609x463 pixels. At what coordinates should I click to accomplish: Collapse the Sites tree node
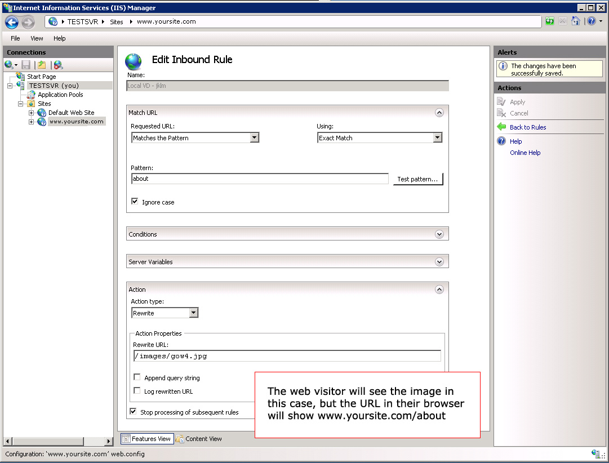(x=20, y=104)
